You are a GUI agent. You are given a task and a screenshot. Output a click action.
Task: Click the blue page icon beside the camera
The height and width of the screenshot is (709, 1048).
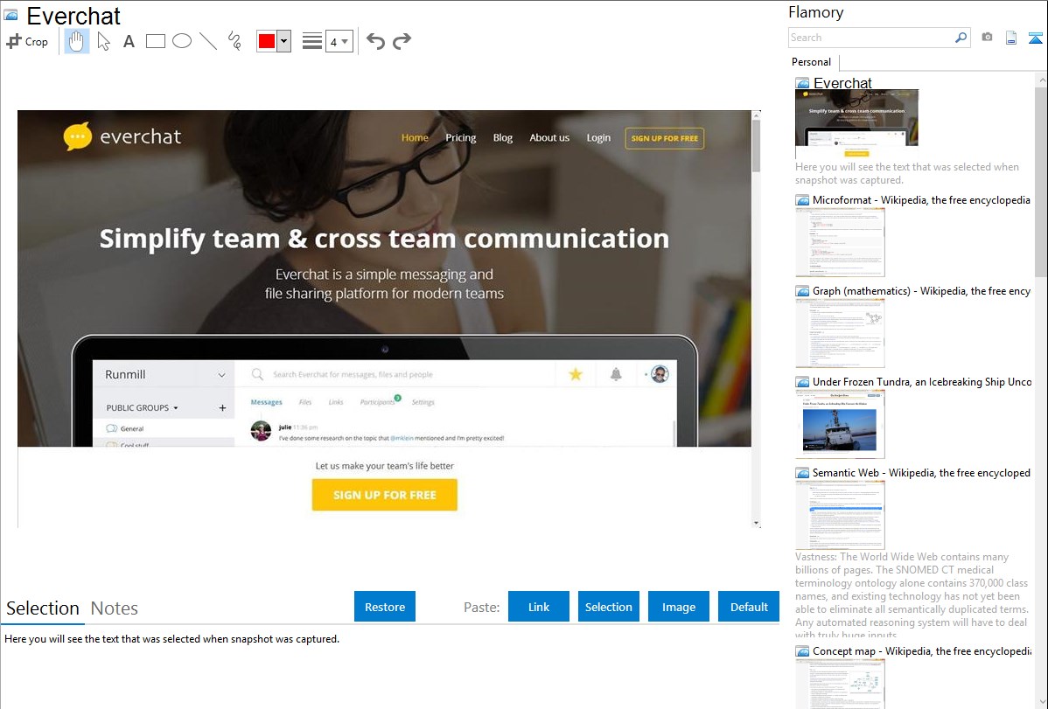point(1011,38)
